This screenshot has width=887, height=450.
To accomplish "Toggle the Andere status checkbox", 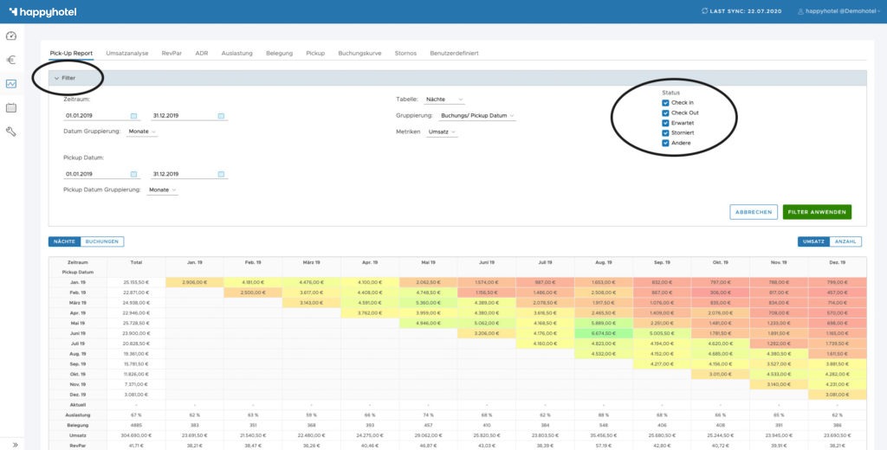I will tap(665, 143).
